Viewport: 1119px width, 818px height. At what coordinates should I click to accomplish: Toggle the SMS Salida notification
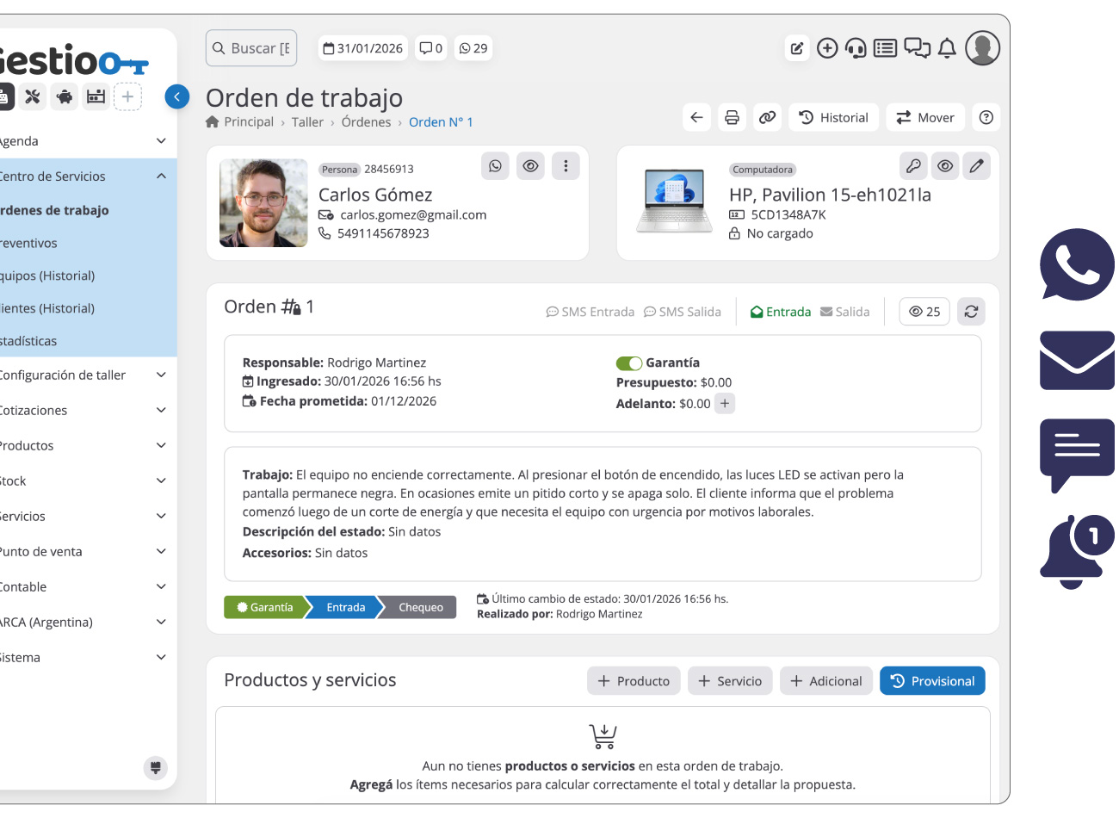tap(683, 312)
